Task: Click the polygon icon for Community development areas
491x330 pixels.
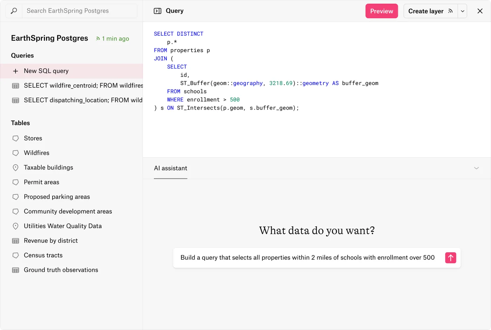Action: tap(15, 212)
